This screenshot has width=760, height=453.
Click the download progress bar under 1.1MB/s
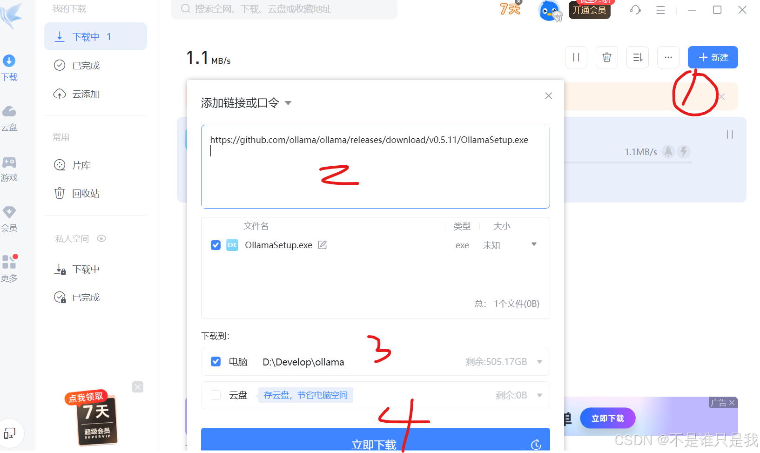(628, 162)
